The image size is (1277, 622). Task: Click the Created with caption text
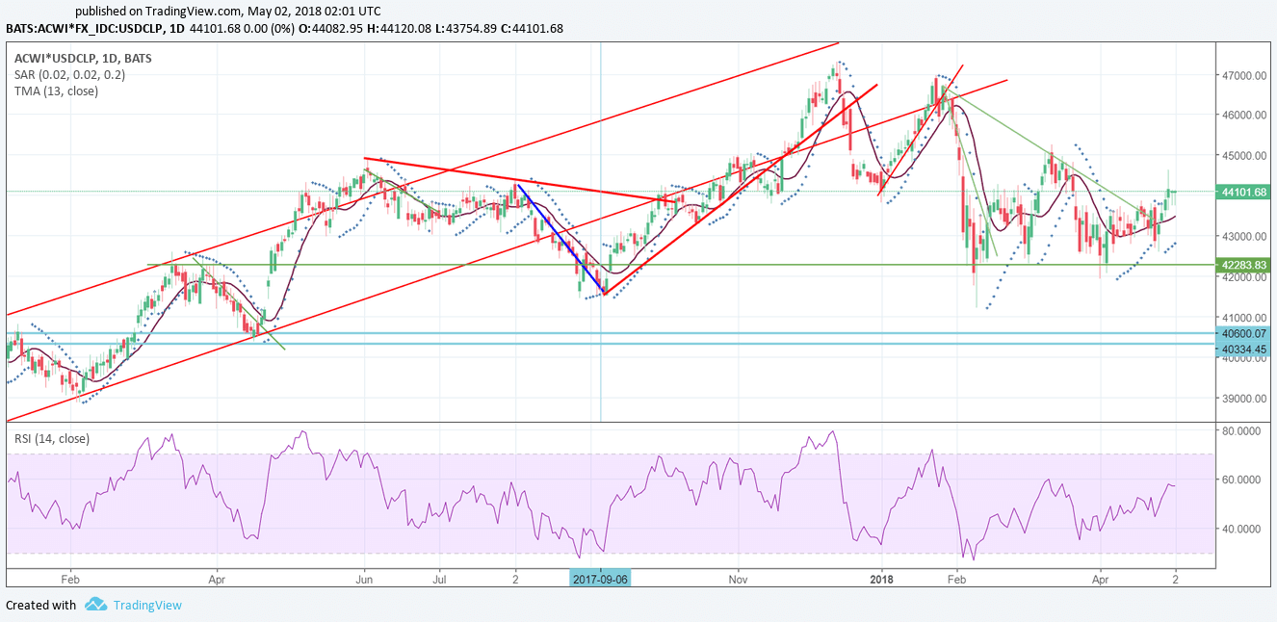coord(41,606)
